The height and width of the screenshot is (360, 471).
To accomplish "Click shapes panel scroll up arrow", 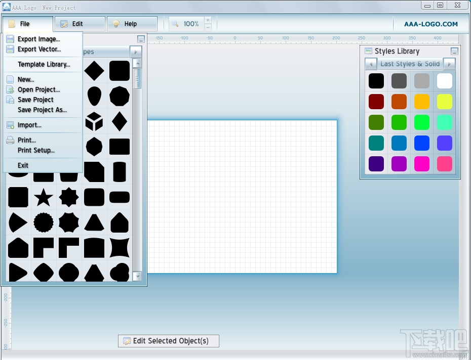I will [x=137, y=63].
